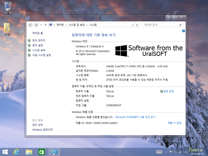This screenshot has height=156, width=208.
Task: Toggle the IME input mode indicator A
Action: coord(186,152)
